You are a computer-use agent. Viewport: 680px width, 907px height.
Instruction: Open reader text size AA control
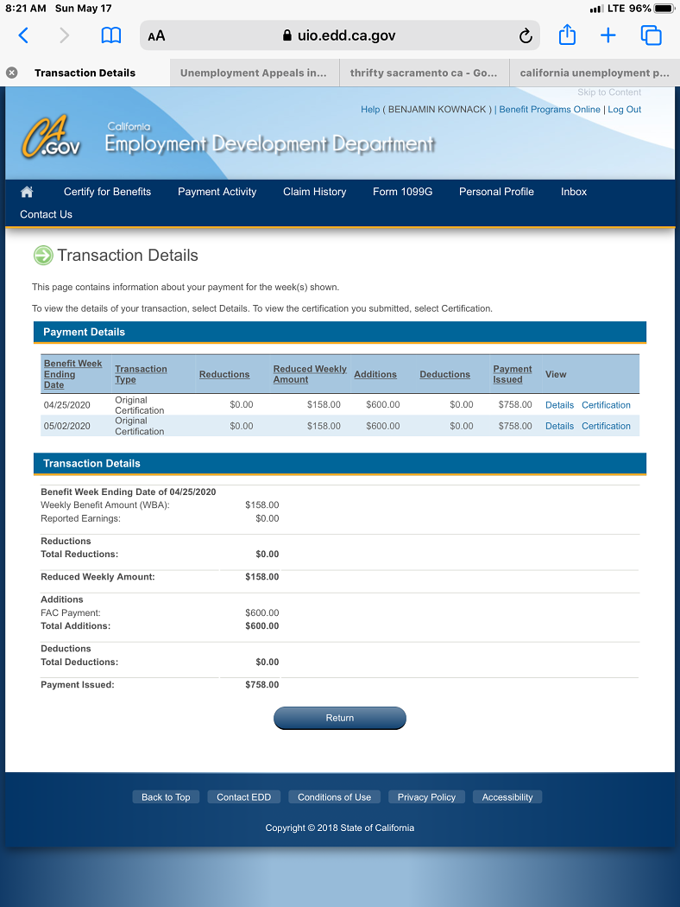156,36
